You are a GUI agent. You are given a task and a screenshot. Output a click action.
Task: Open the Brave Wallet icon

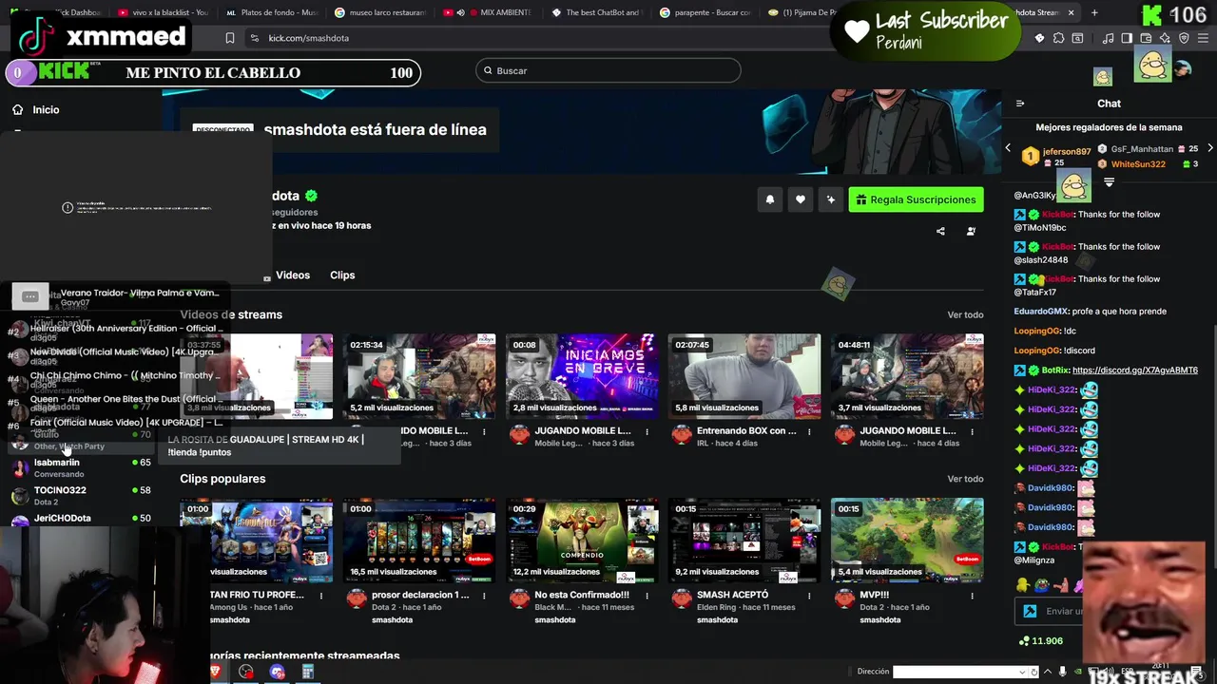1146,38
